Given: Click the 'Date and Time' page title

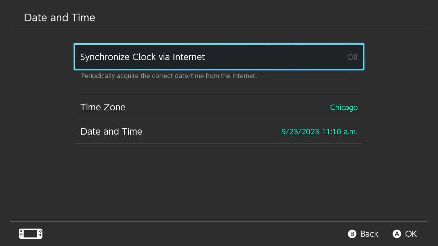Looking at the screenshot, I should pyautogui.click(x=60, y=18).
